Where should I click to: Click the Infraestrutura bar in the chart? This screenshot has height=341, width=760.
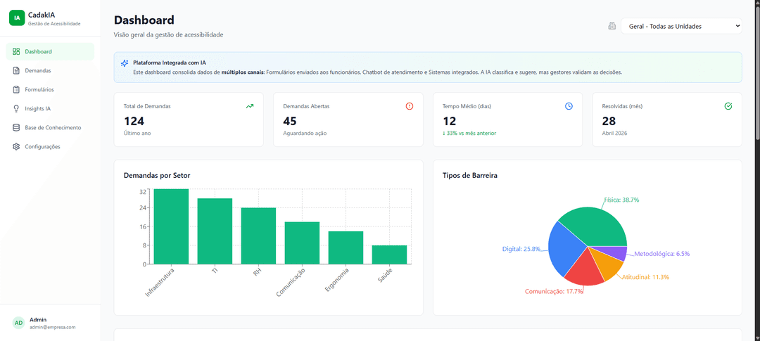coord(171,226)
